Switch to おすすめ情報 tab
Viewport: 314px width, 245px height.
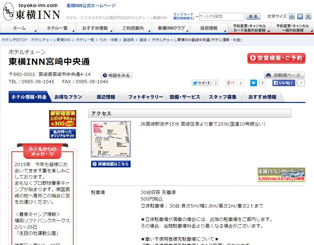(x=262, y=97)
